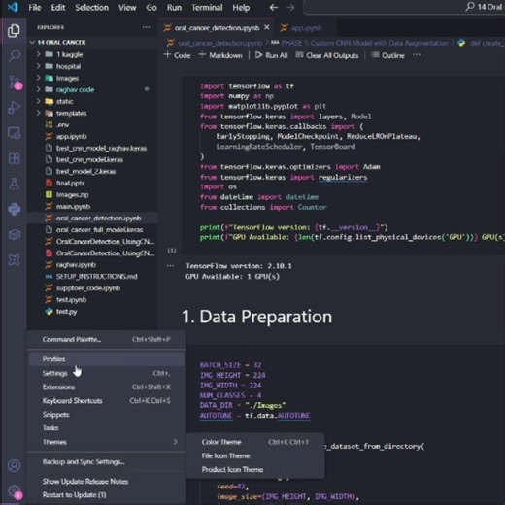The image size is (505, 505).
Task: Open final.pptx file
Action: point(92,183)
